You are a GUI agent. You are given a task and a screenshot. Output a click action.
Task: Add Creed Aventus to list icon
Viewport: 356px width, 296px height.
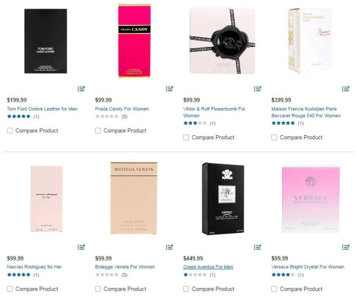(257, 247)
